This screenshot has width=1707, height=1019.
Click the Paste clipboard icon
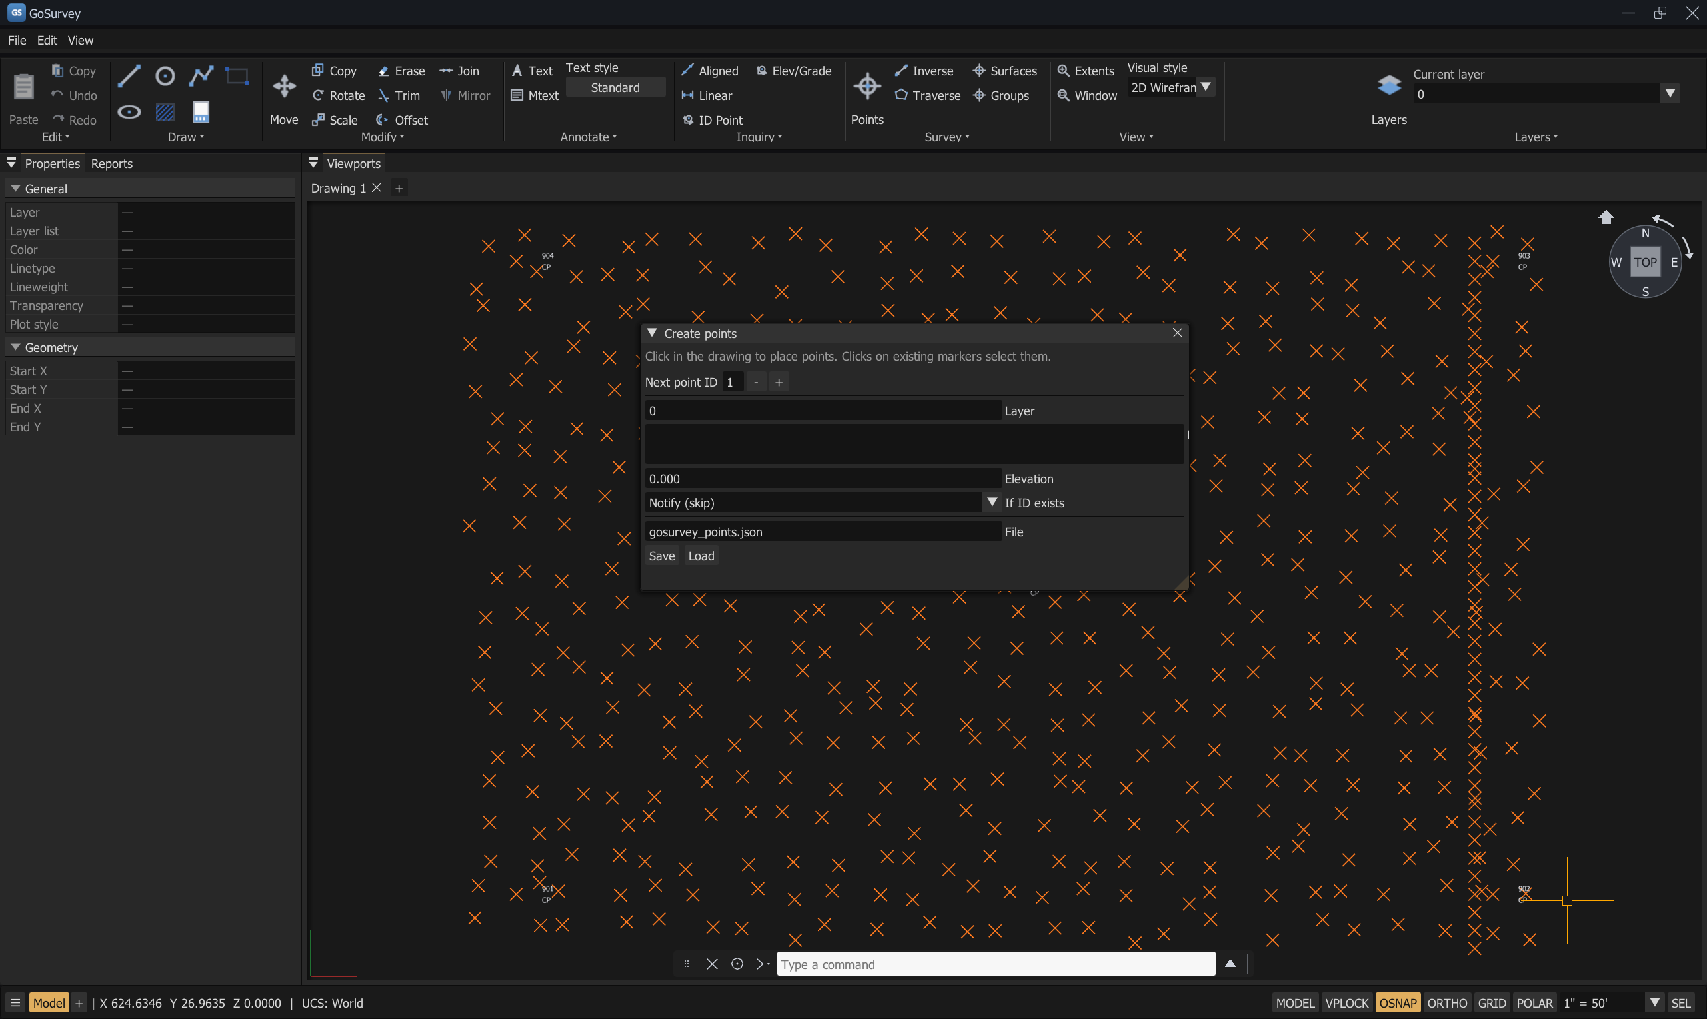point(23,87)
